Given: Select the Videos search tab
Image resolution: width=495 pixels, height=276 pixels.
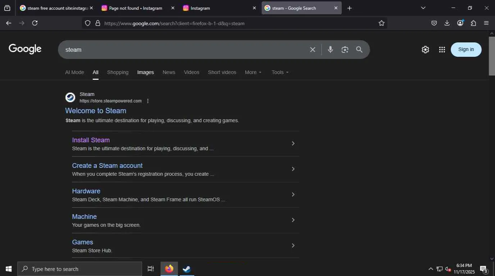Looking at the screenshot, I should tap(191, 72).
